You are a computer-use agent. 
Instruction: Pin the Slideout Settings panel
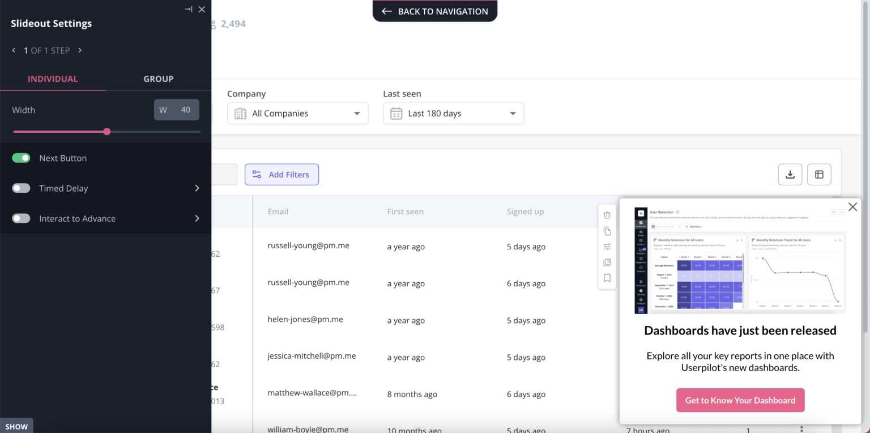click(x=188, y=9)
